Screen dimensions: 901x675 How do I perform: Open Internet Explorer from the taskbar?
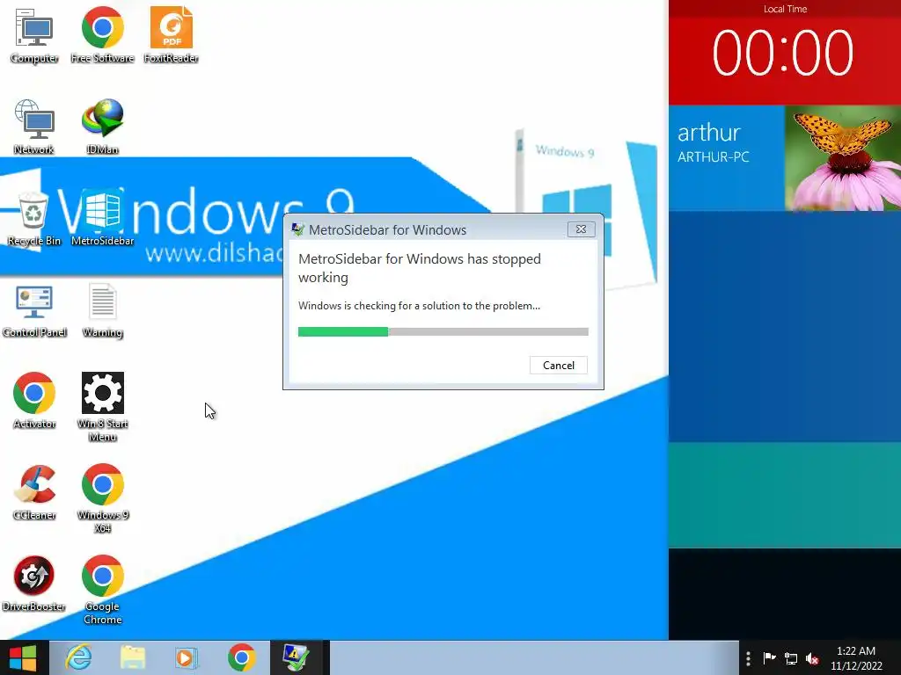coord(78,657)
